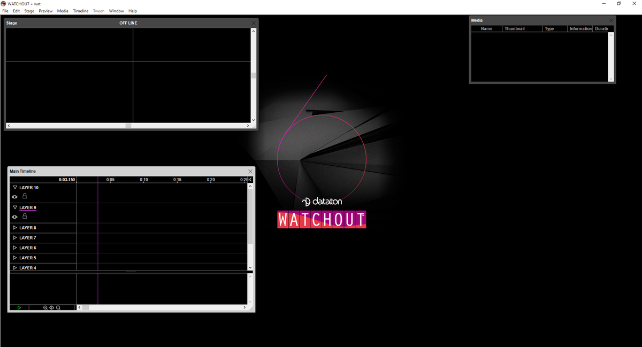Click the Information column header
Screen dimensions: 642x347
tap(580, 28)
